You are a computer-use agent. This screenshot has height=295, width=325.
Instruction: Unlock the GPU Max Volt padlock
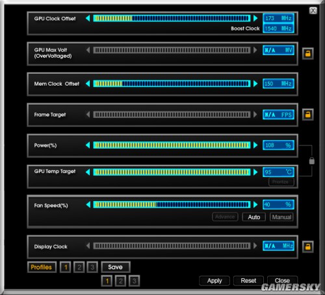308,53
